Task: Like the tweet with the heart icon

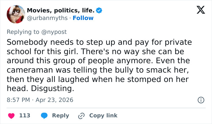Action: click(x=11, y=116)
